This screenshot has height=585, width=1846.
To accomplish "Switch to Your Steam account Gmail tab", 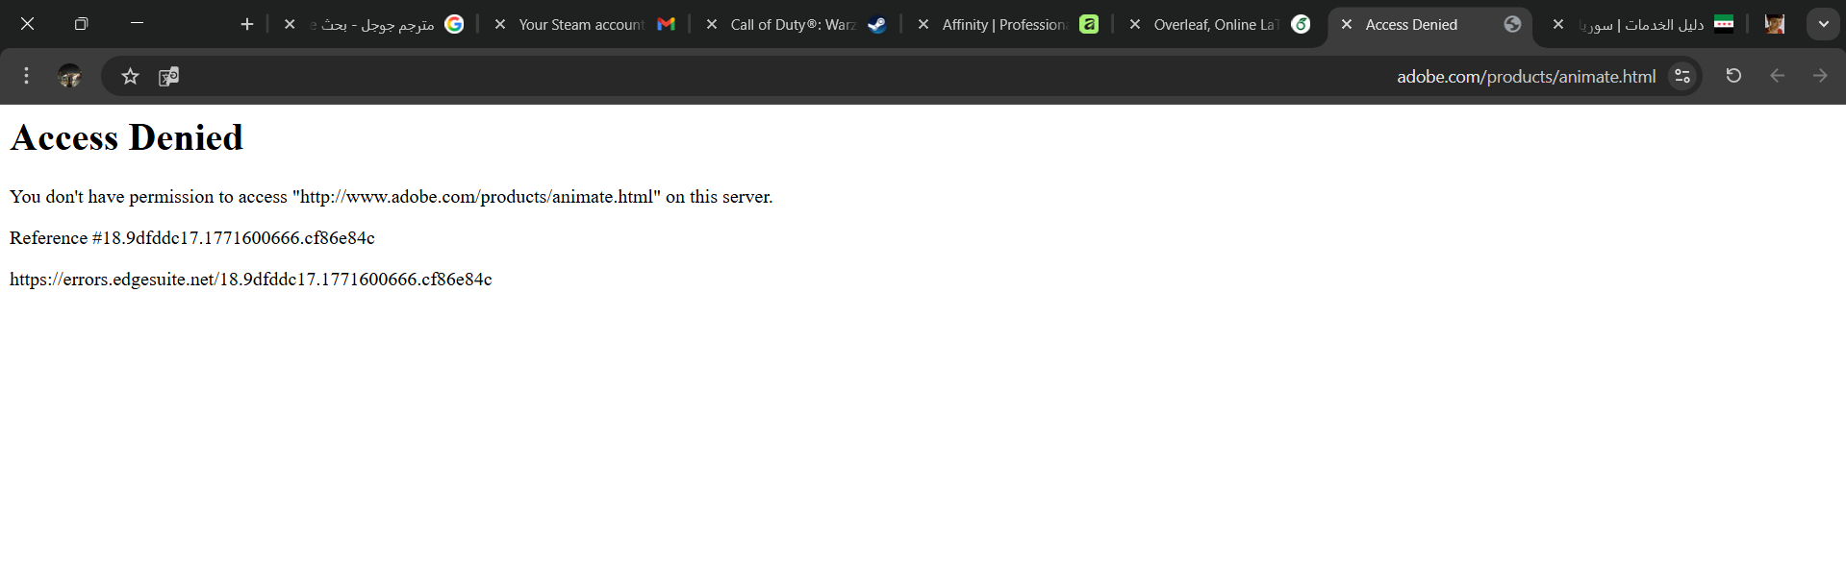I will (582, 25).
